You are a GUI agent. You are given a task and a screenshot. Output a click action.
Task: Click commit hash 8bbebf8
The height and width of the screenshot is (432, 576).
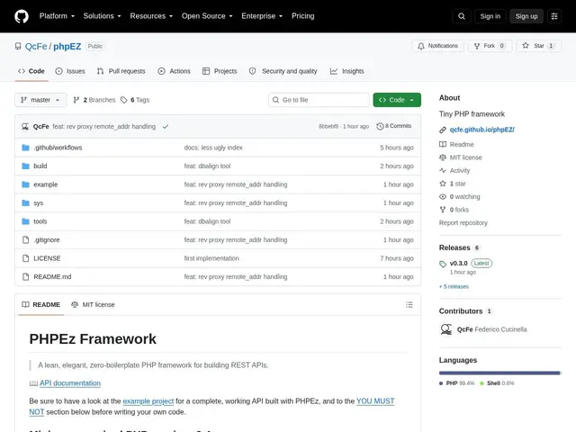pos(328,126)
